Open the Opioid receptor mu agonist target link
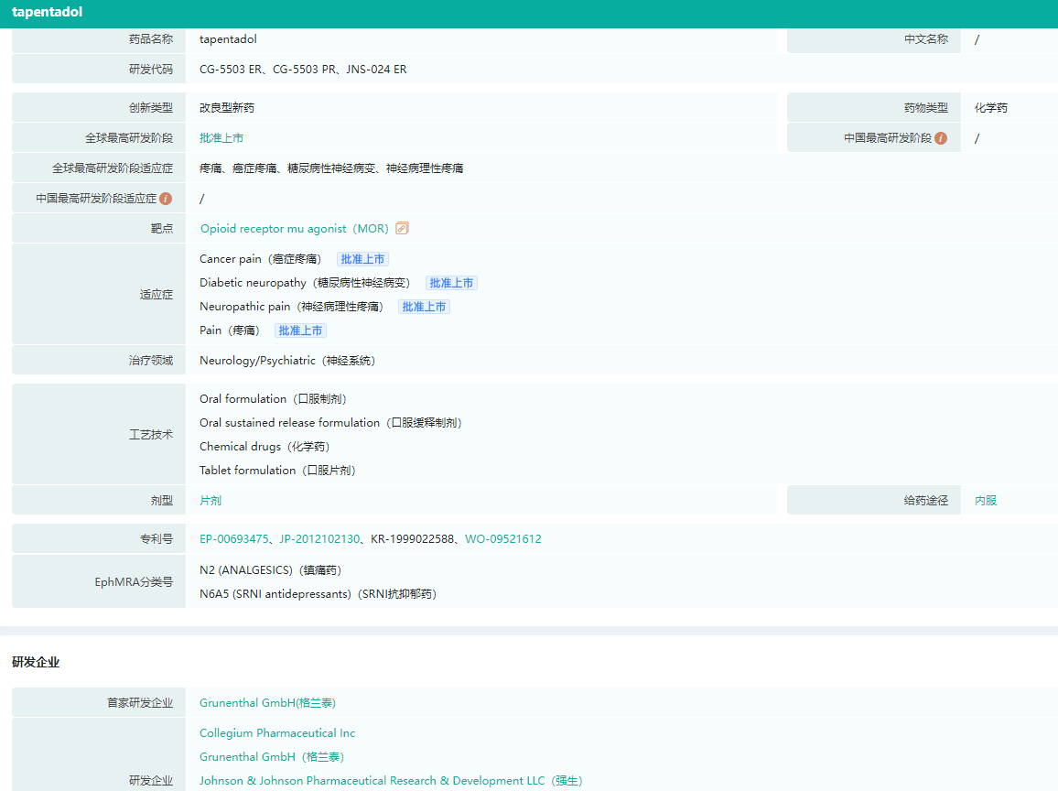Screen dimensions: 1058x791 (294, 229)
